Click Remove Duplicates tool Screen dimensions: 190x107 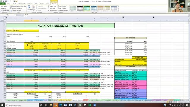[x=16, y=8]
